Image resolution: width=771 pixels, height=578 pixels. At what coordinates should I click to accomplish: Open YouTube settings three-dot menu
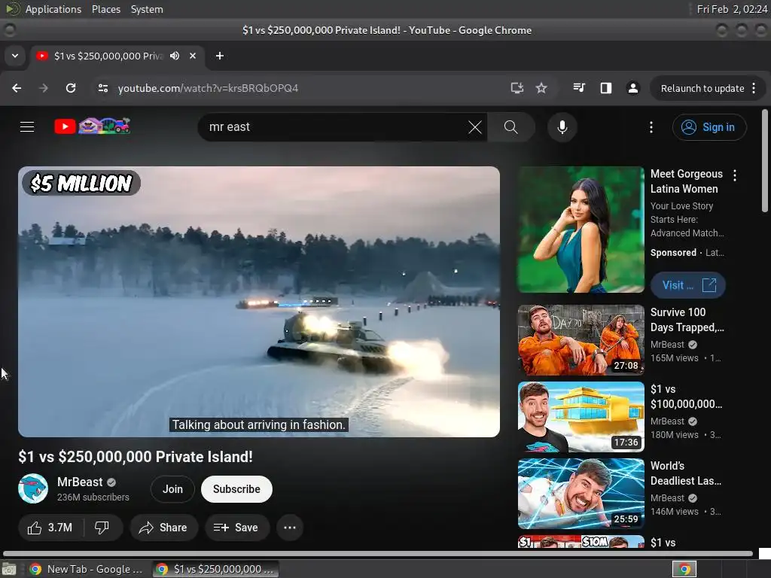[651, 127]
